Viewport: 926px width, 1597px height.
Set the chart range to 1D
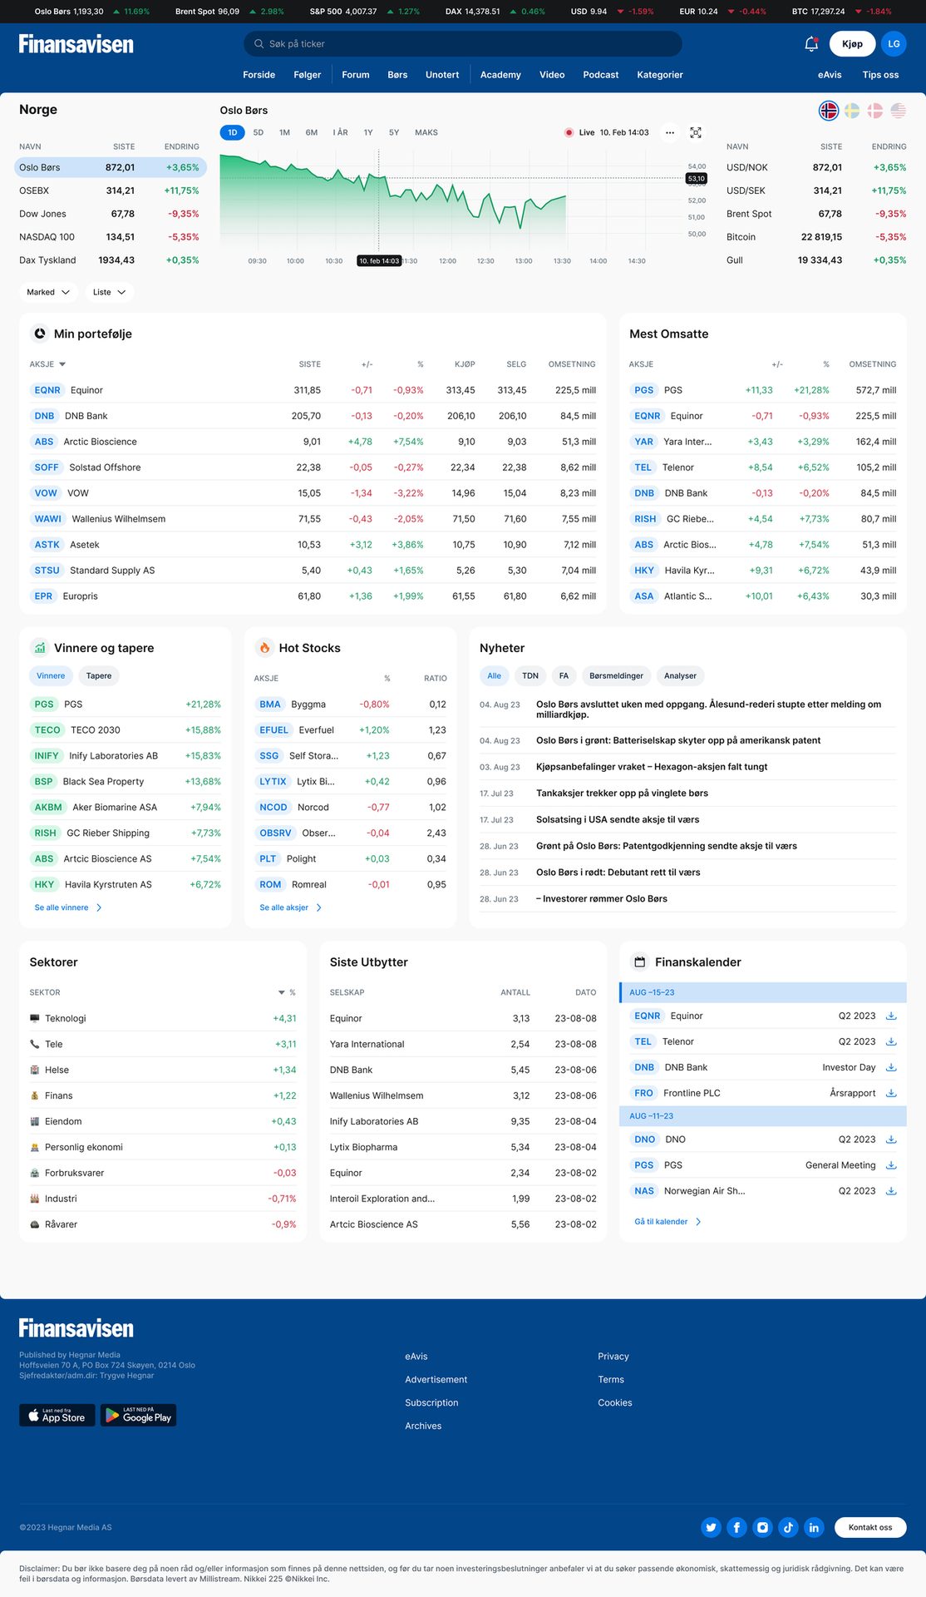click(x=233, y=132)
